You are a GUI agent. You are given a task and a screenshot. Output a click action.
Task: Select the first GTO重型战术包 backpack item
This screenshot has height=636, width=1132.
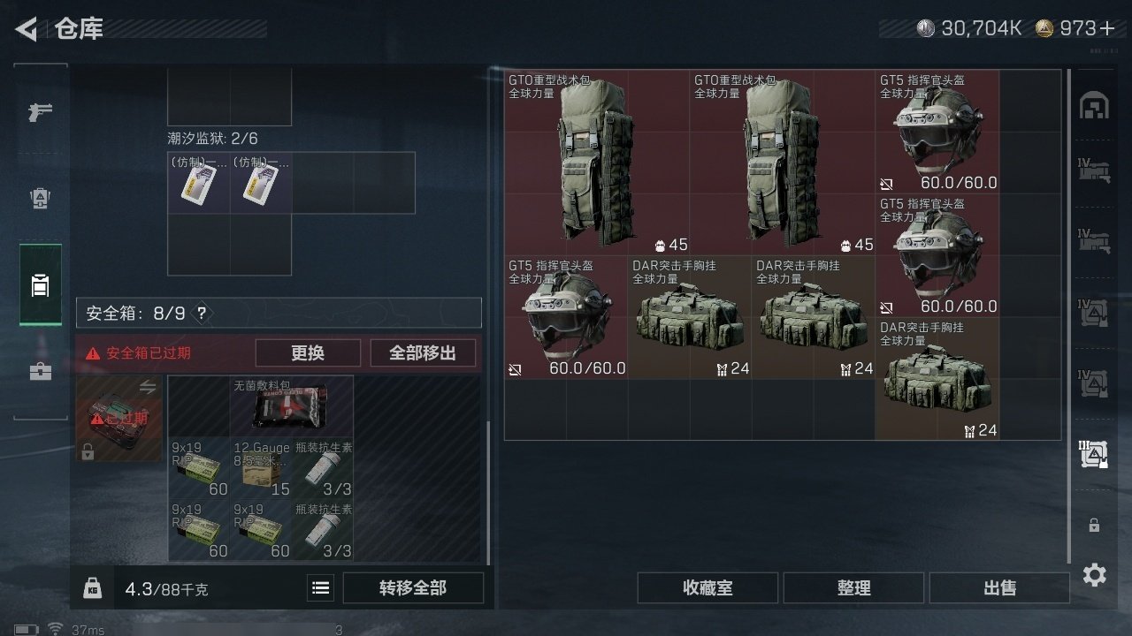point(597,163)
